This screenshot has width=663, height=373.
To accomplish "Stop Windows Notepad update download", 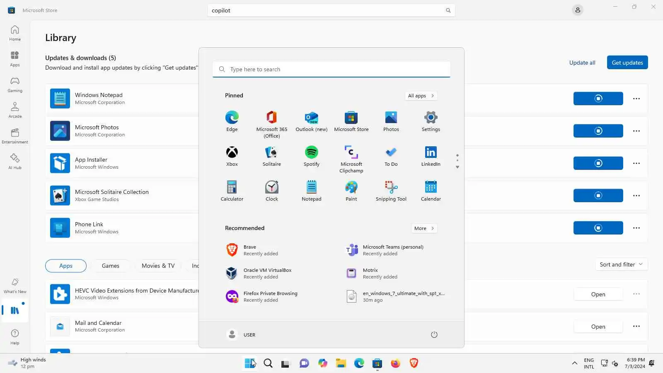I will coord(598,99).
